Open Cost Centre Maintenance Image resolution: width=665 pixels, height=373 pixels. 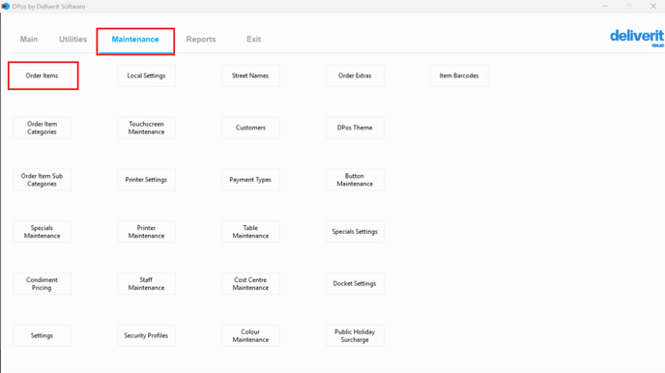click(x=250, y=283)
